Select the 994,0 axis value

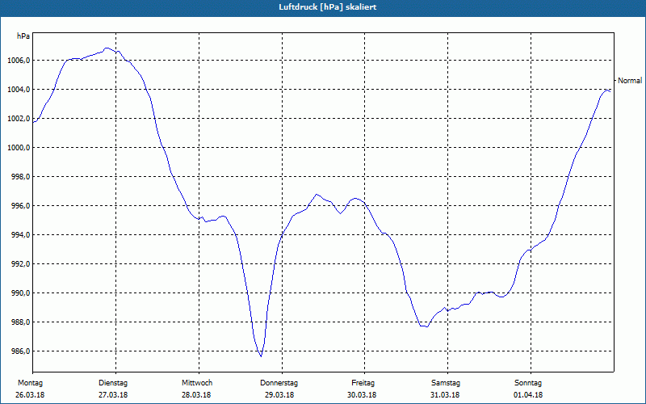[x=21, y=235]
